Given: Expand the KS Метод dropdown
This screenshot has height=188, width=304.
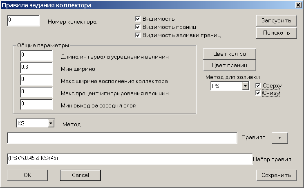Looking at the screenshot, I should [x=51, y=123].
